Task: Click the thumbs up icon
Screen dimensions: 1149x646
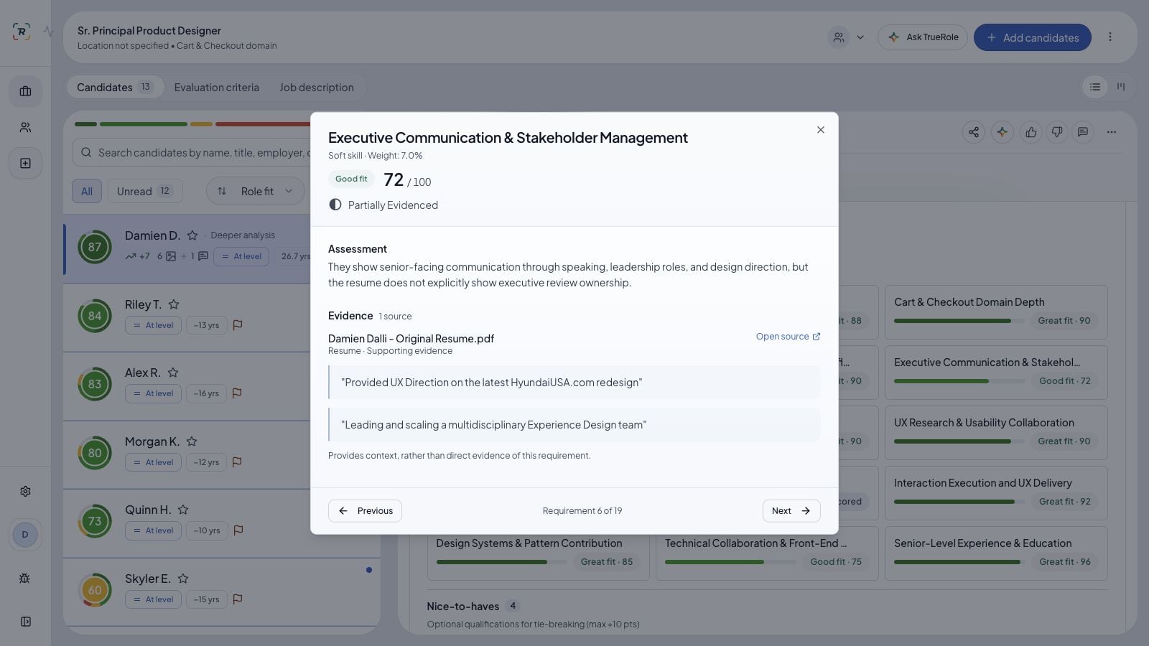Action: coord(1031,132)
